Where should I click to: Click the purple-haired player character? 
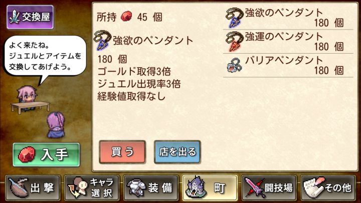click(x=56, y=125)
